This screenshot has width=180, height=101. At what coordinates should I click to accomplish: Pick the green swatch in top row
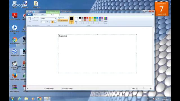pyautogui.click(x=95, y=18)
